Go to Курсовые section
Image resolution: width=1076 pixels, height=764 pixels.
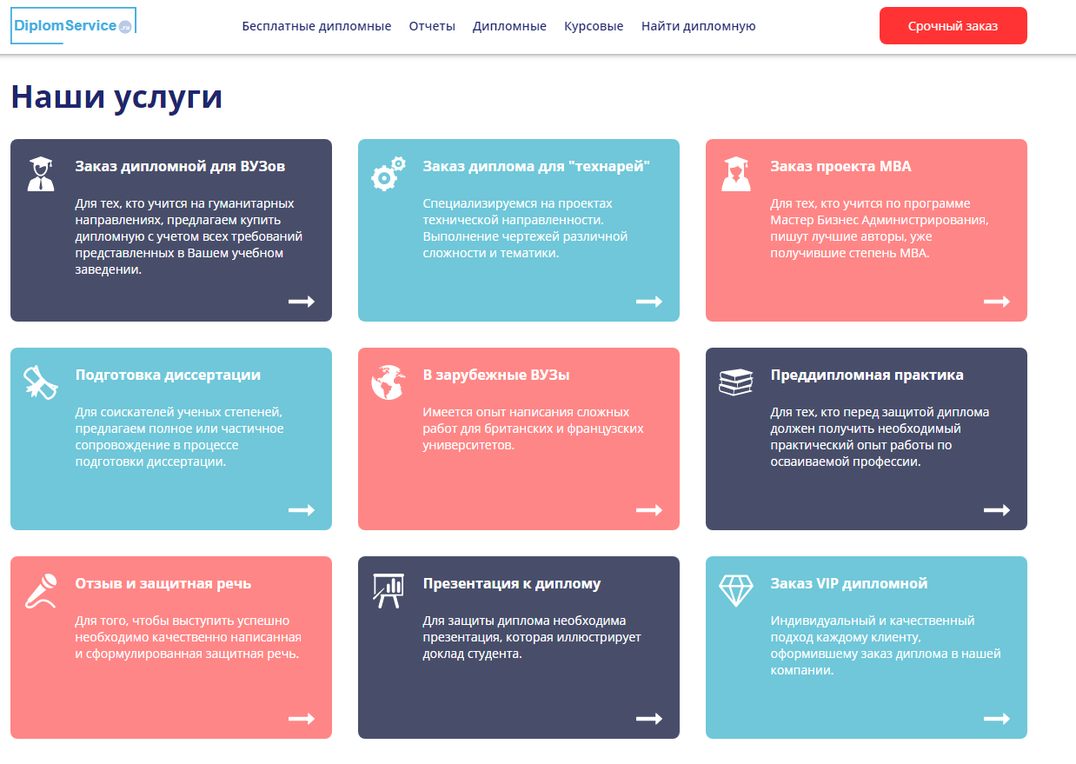[594, 26]
